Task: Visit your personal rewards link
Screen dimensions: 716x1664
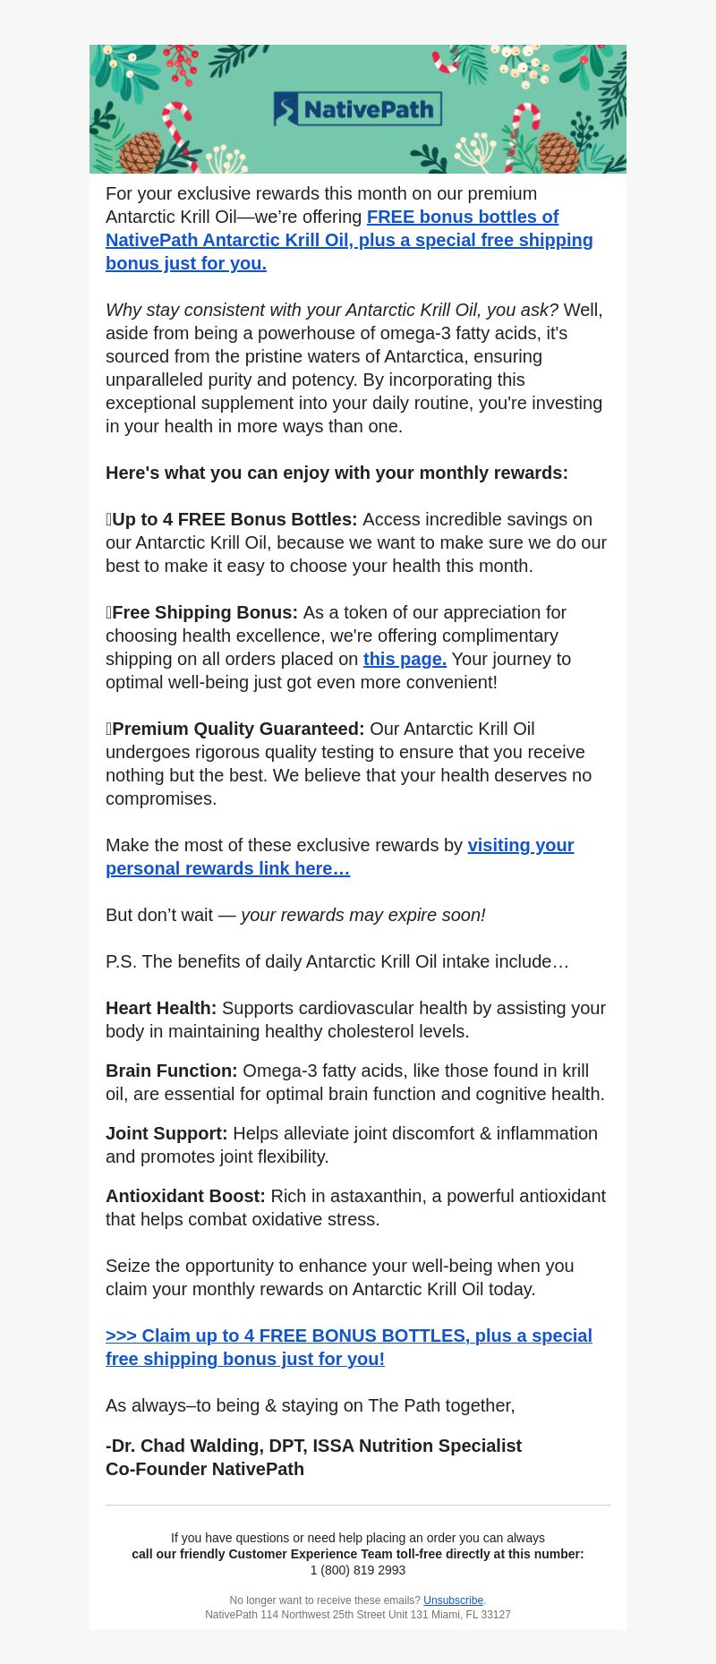Action: 340,857
